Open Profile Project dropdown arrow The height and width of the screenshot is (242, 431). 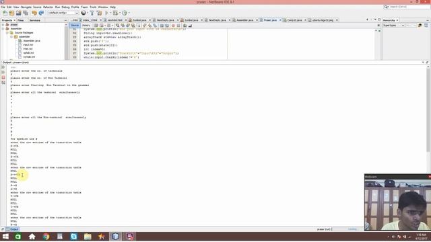(129, 13)
